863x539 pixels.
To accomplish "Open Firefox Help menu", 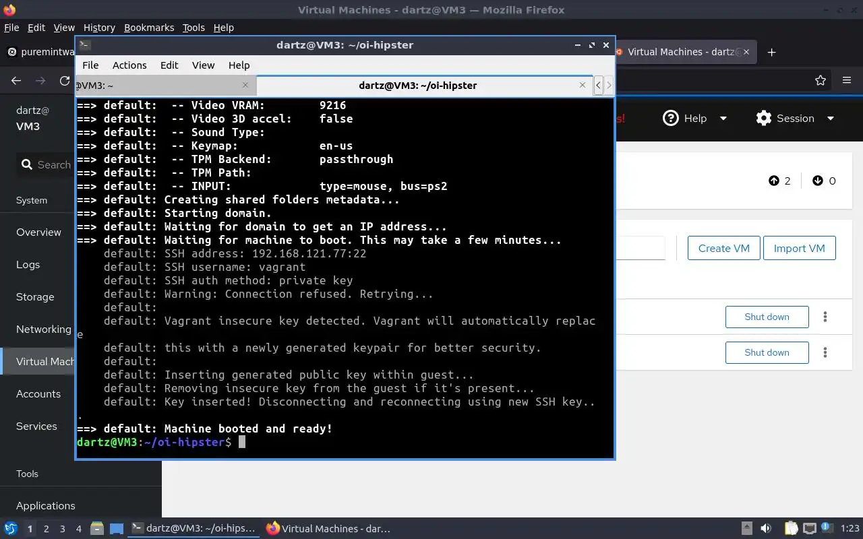I will click(x=223, y=28).
